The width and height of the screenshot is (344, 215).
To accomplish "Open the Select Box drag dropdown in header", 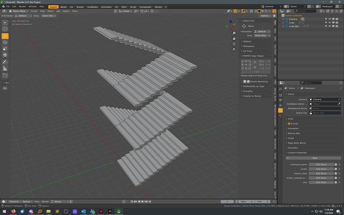I will 49,16.
